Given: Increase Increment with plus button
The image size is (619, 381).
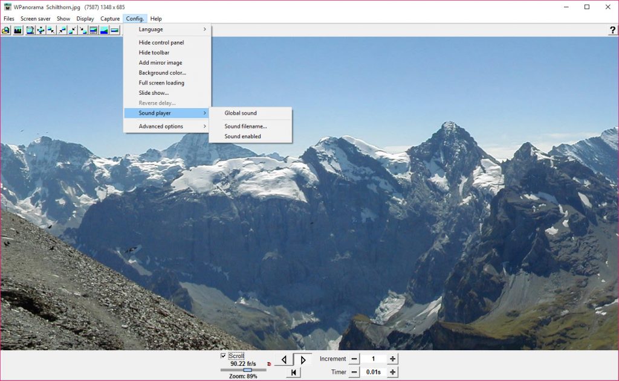Looking at the screenshot, I should [x=392, y=359].
